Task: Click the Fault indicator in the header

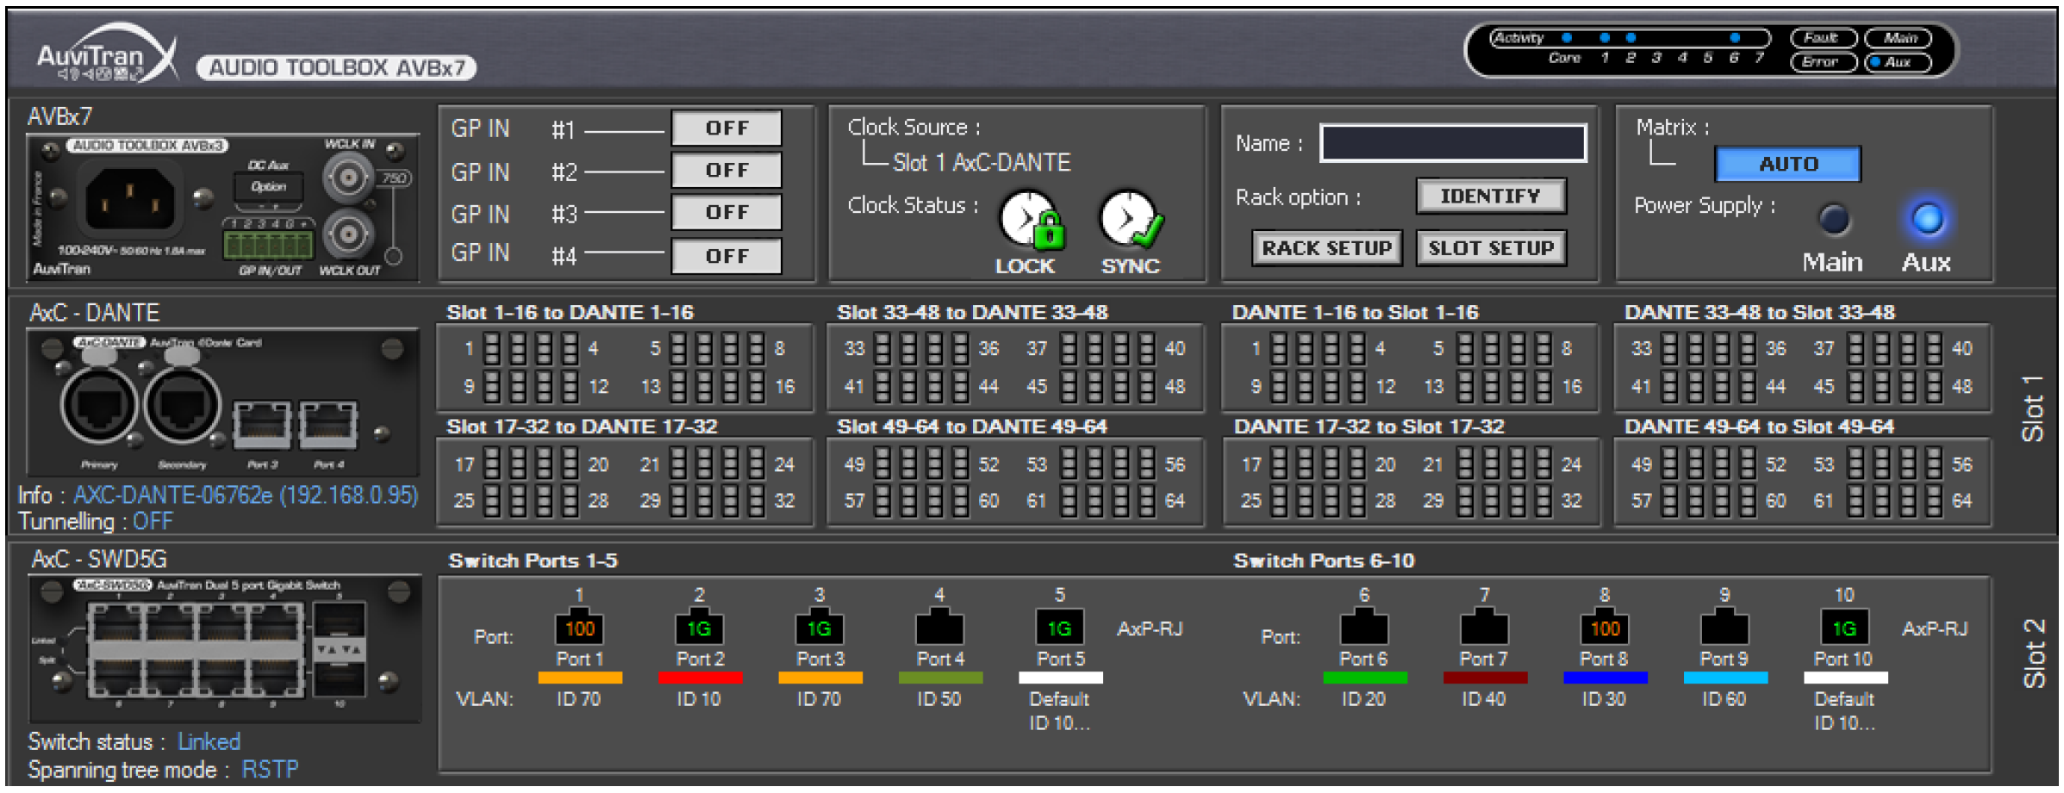Action: click(x=1823, y=38)
